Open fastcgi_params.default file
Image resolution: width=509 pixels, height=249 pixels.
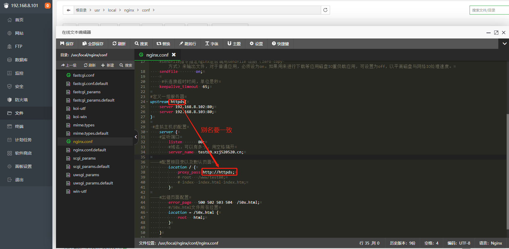(x=94, y=100)
